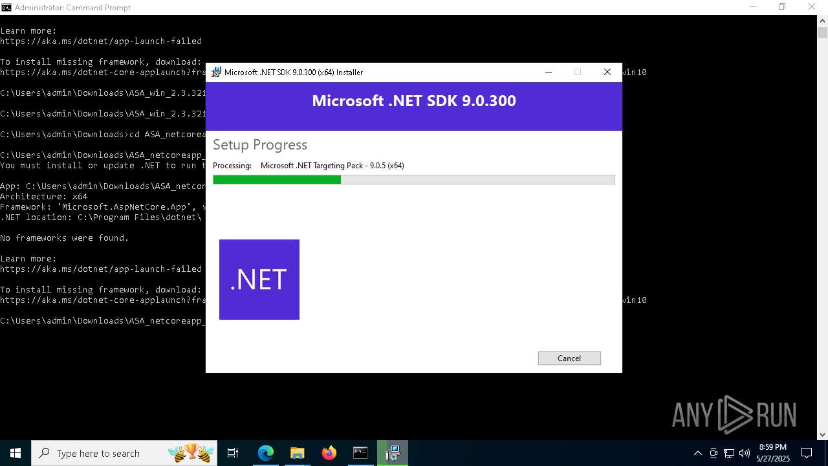This screenshot has height=466, width=828.
Task: Launch Microsoft Edge from taskbar
Action: coord(266,453)
